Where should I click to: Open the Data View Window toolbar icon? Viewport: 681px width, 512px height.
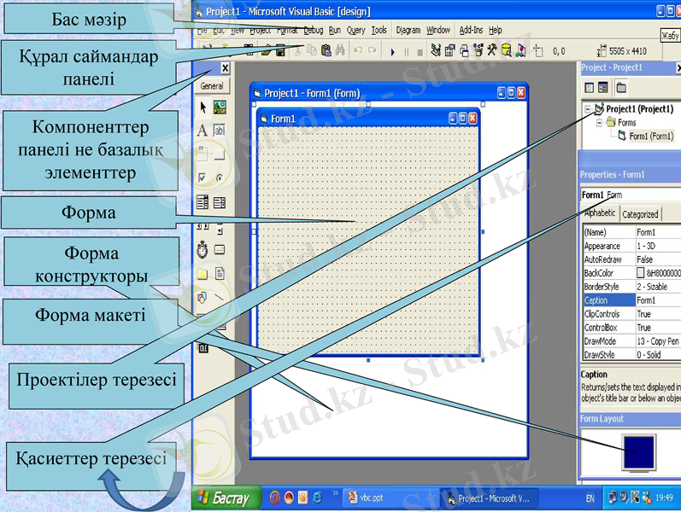pos(506,50)
